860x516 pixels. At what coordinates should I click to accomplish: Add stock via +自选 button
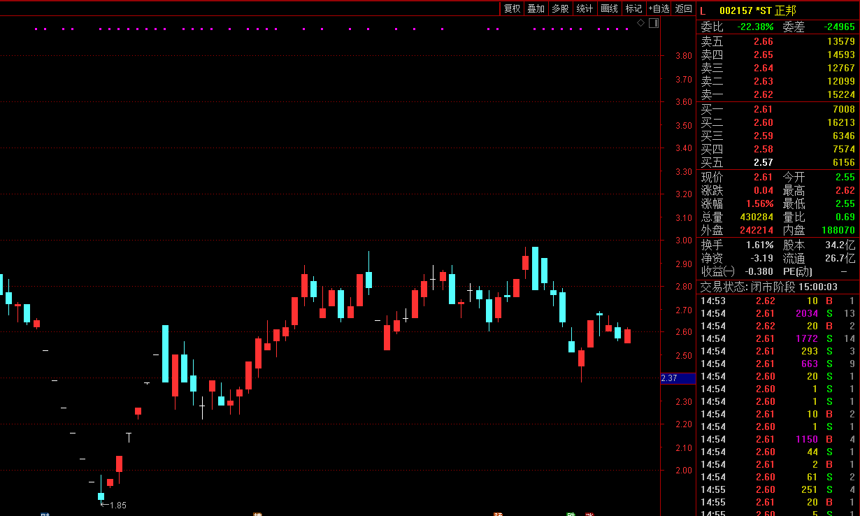[x=659, y=8]
